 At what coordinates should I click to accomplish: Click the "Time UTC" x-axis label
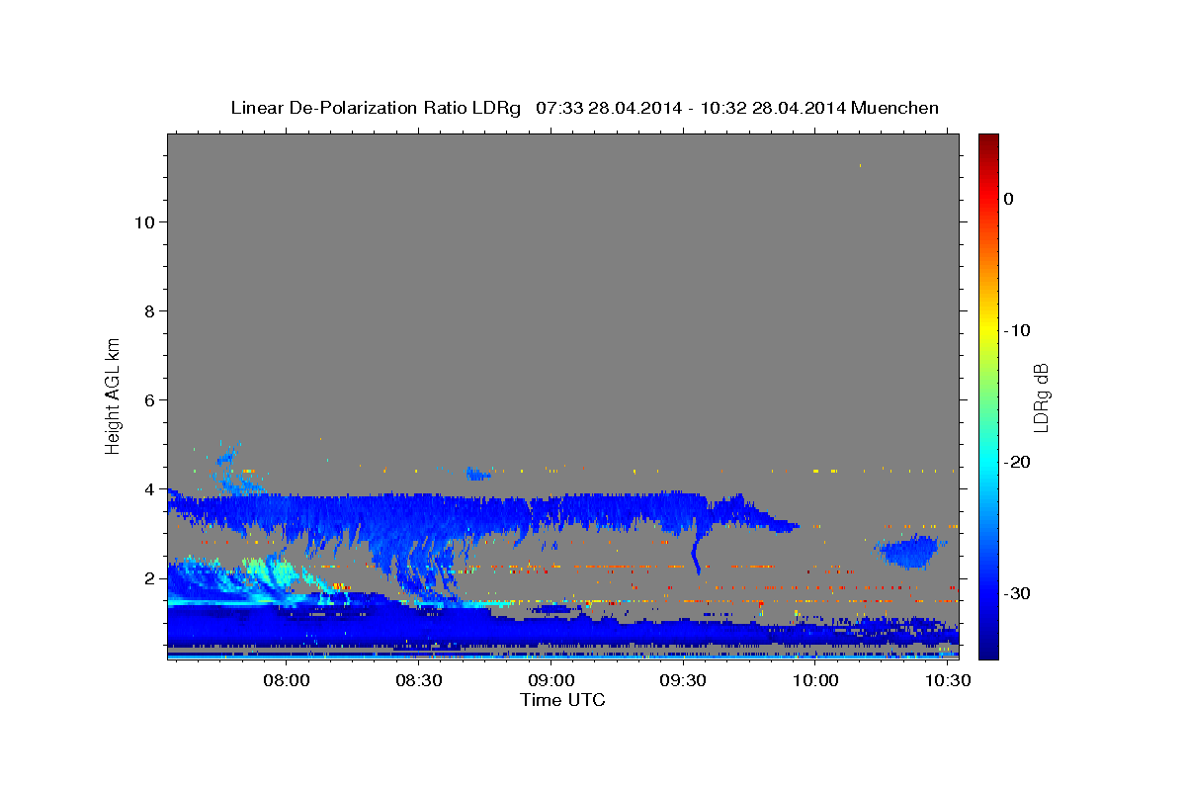[562, 700]
